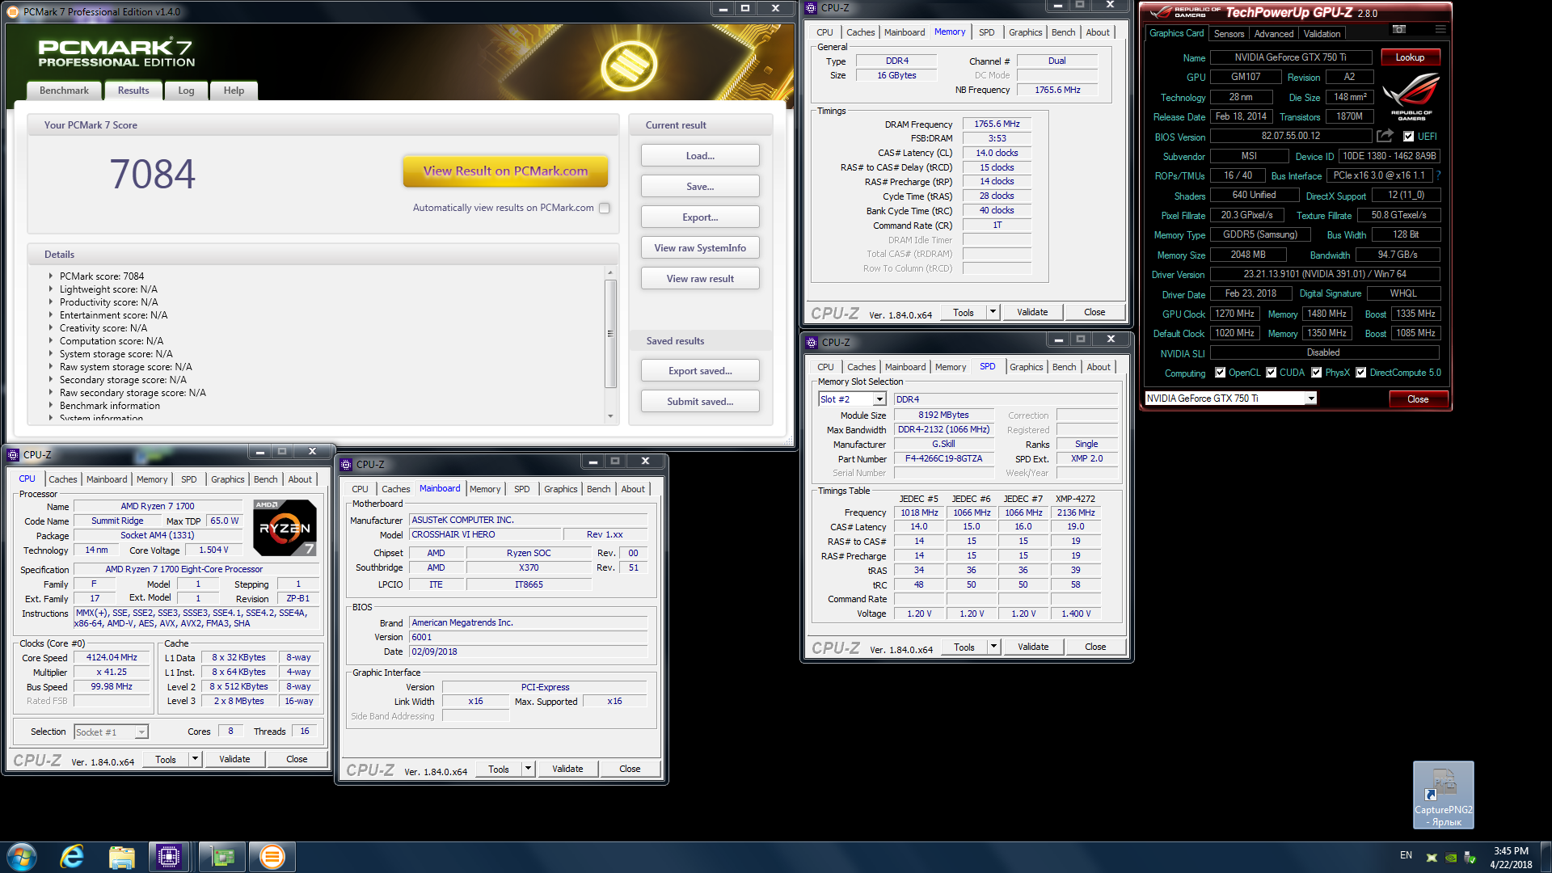Click Bus Interface question mark in GPU-Z
Viewport: 1552px width, 873px height.
click(1439, 175)
